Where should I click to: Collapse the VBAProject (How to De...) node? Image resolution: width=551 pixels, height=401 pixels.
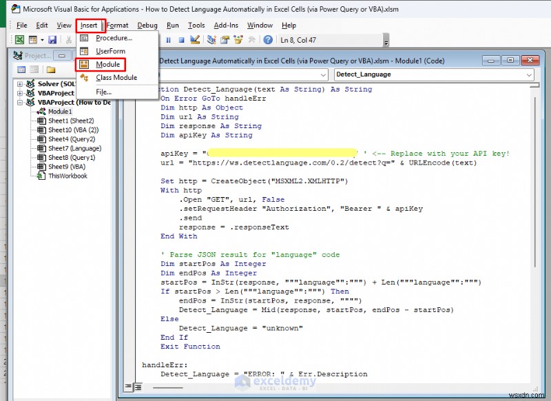tap(20, 102)
